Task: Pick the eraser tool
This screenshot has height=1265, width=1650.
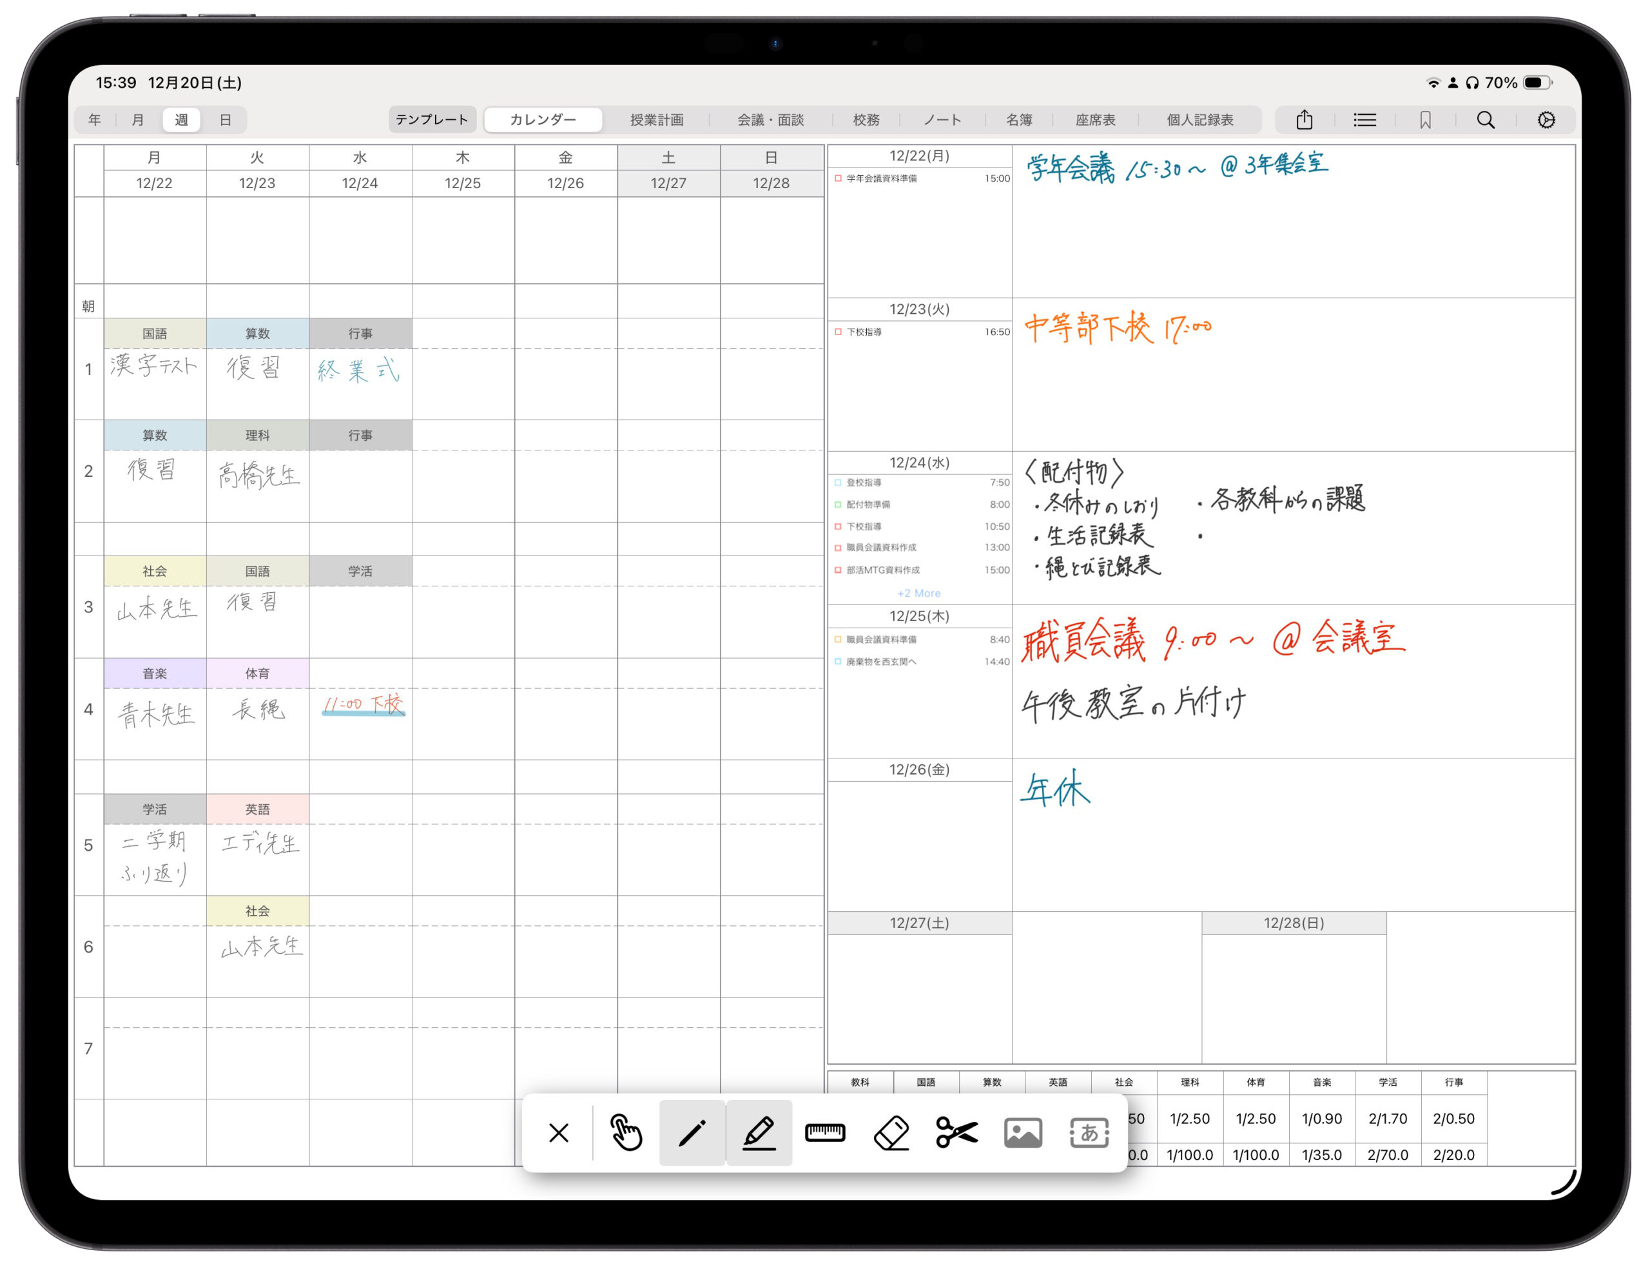Action: tap(891, 1132)
